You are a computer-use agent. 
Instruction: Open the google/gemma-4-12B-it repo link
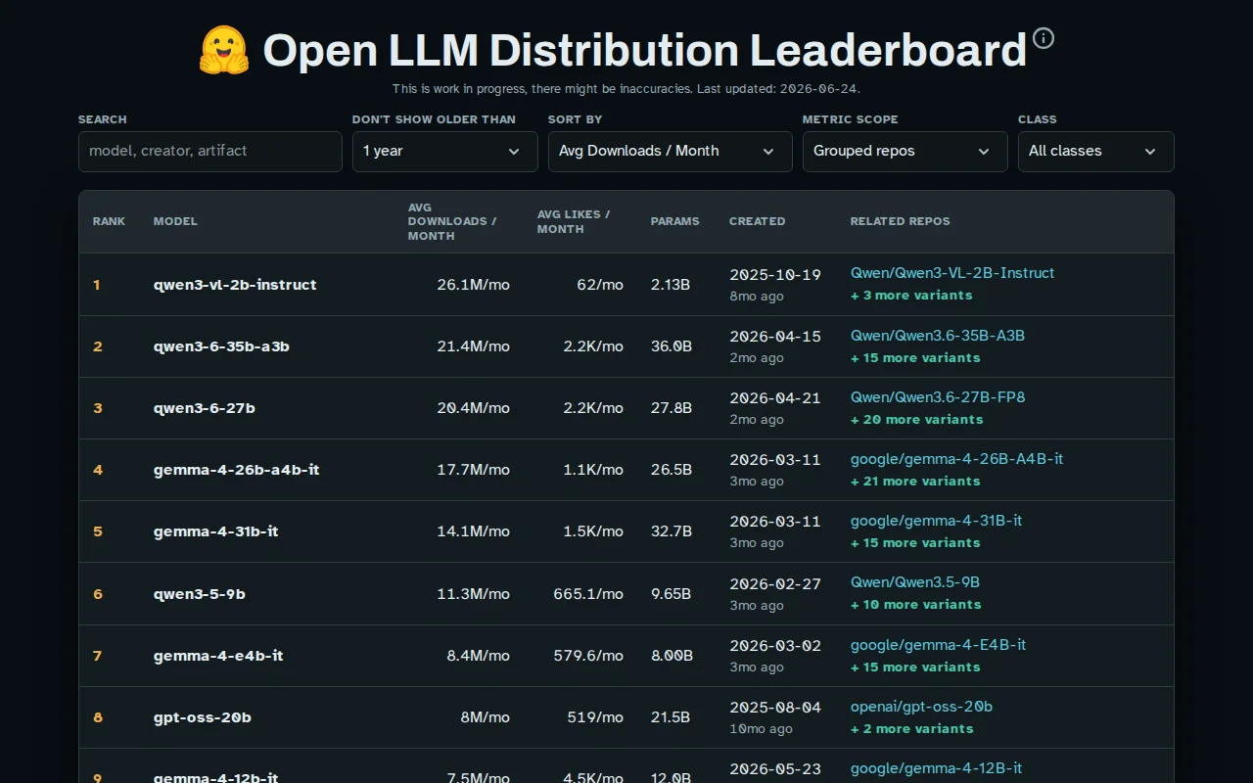click(936, 768)
